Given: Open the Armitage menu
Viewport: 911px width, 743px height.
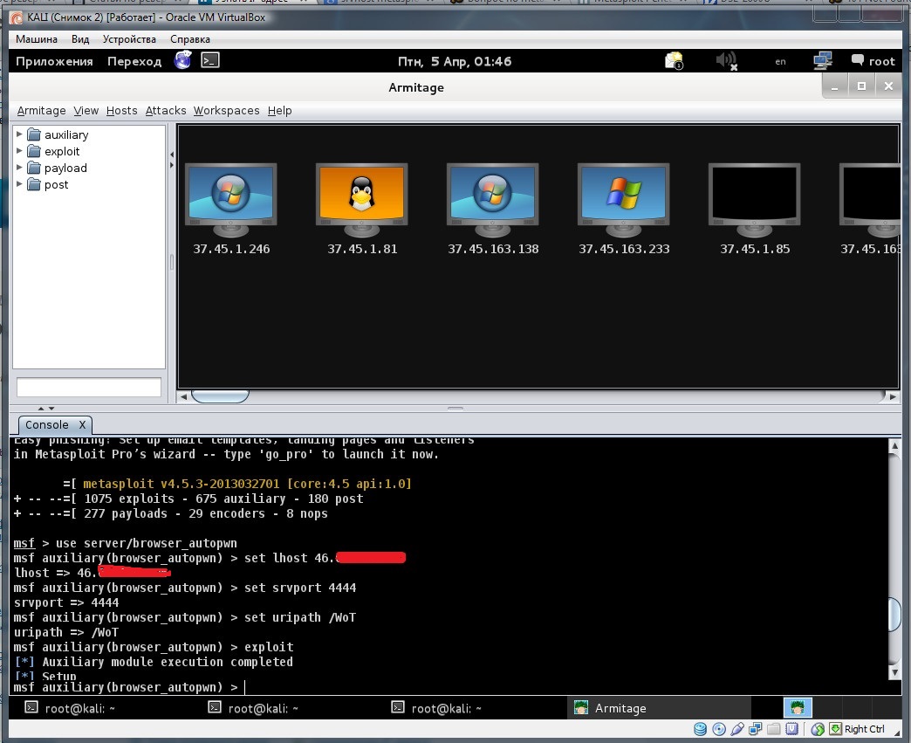Looking at the screenshot, I should coord(41,111).
